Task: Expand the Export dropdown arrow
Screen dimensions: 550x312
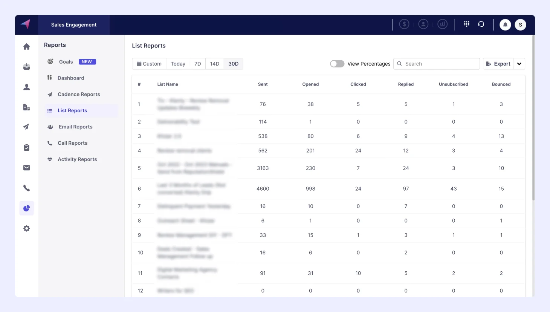Action: tap(519, 64)
